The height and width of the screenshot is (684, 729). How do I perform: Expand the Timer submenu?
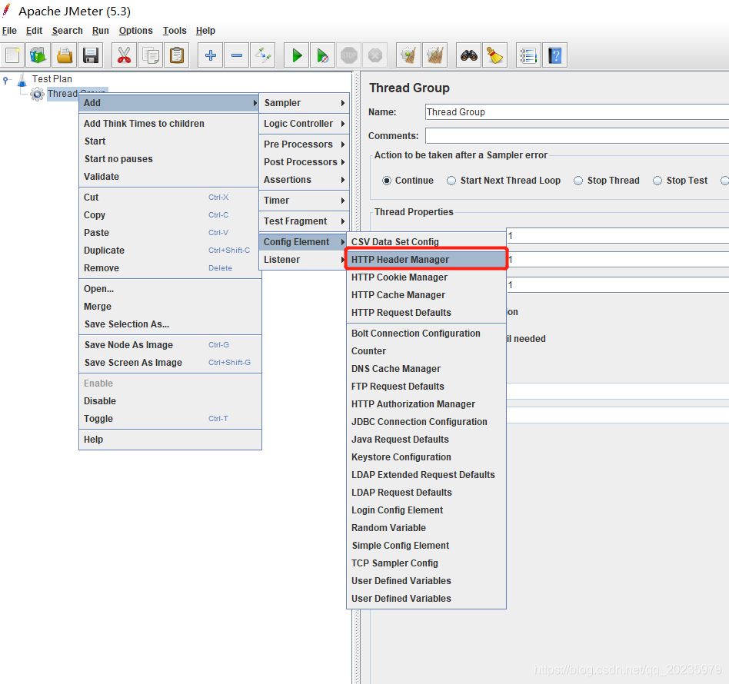pyautogui.click(x=304, y=201)
